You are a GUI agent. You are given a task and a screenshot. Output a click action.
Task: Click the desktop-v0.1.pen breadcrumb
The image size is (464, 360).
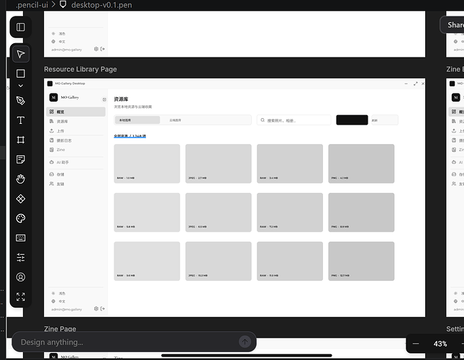point(101,5)
